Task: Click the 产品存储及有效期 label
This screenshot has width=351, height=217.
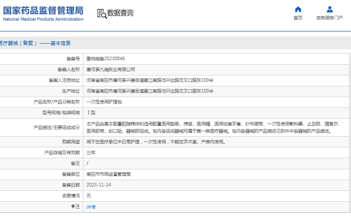Action: tap(62, 153)
